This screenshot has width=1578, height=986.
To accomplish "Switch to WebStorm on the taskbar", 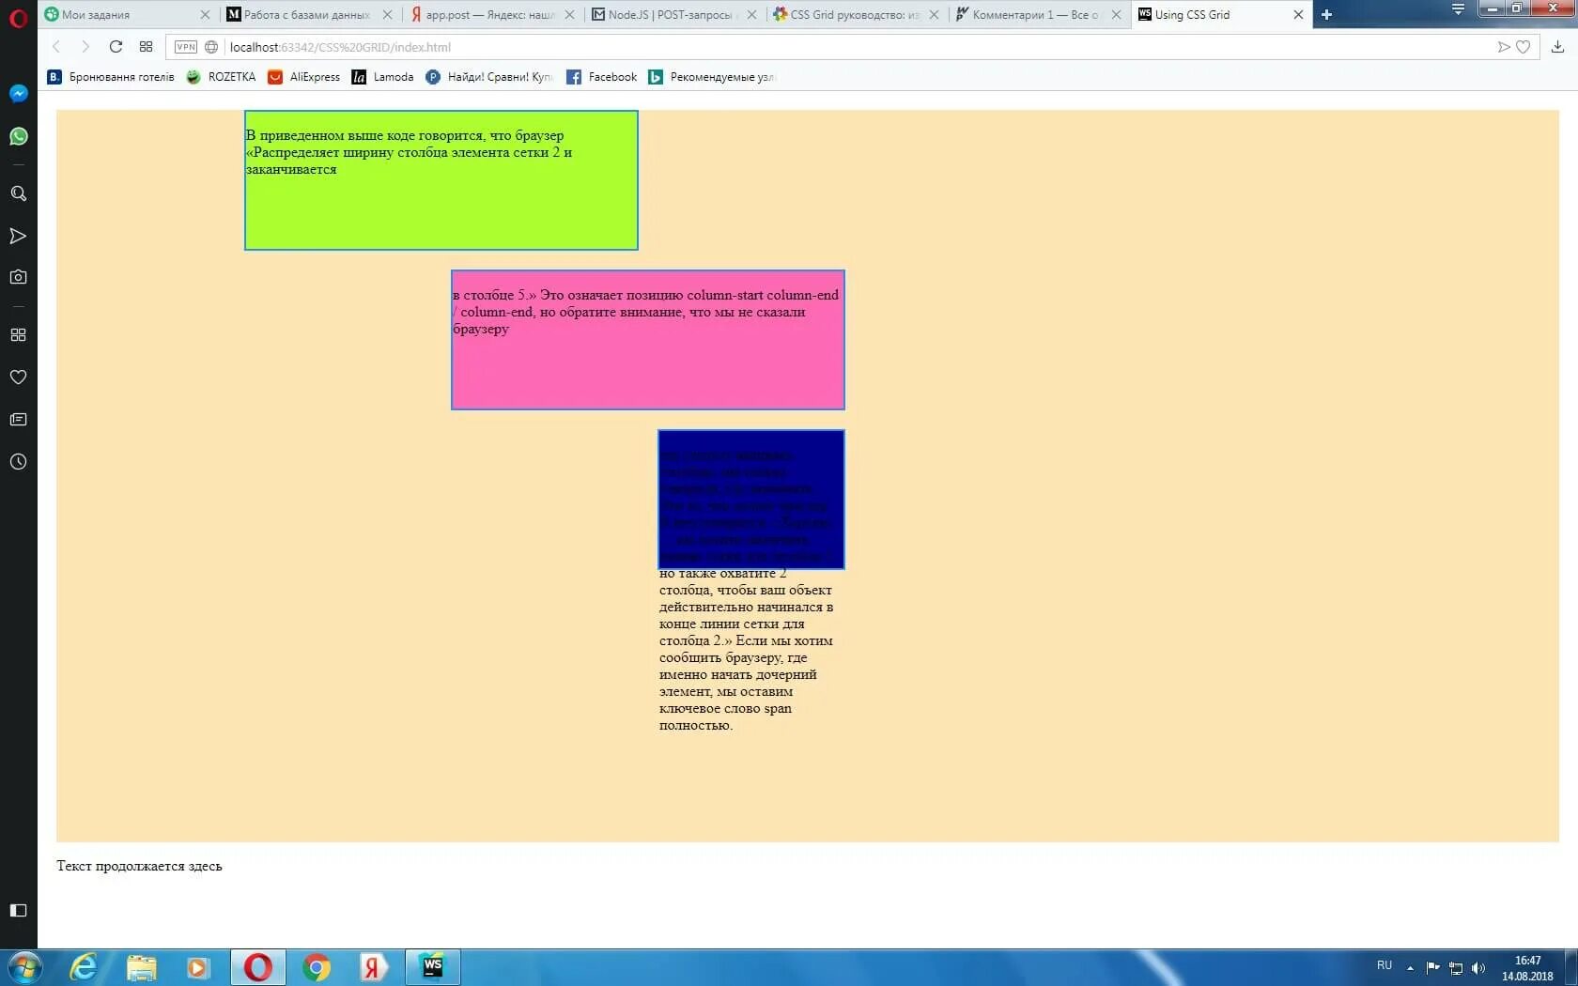I will pyautogui.click(x=433, y=967).
